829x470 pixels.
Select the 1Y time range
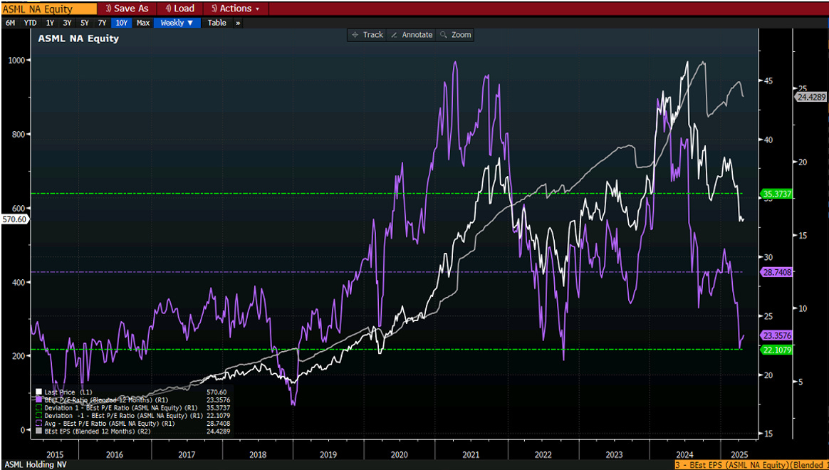click(51, 23)
